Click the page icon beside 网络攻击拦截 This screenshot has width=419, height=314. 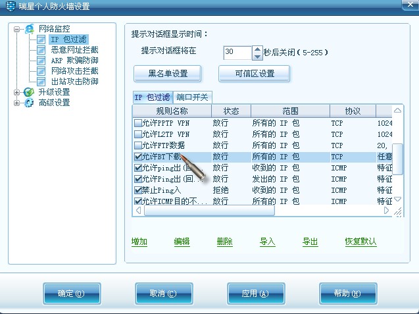tap(41, 71)
